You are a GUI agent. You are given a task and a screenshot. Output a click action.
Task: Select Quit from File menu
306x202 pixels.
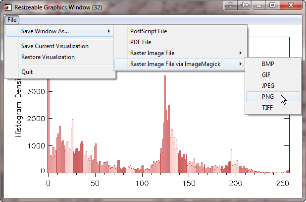pos(27,72)
